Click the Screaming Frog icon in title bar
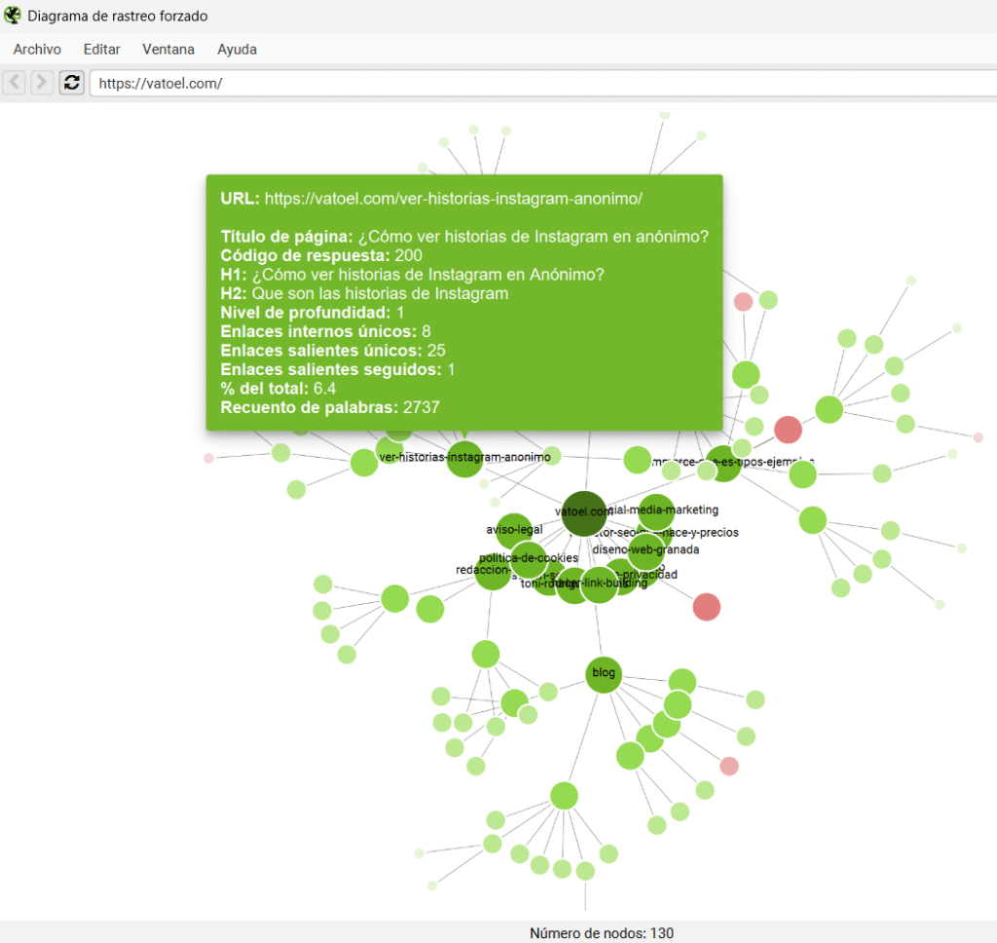 12,16
